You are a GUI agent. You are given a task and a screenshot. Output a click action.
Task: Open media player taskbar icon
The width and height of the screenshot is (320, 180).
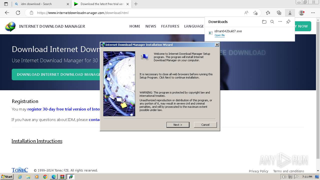click(37, 177)
